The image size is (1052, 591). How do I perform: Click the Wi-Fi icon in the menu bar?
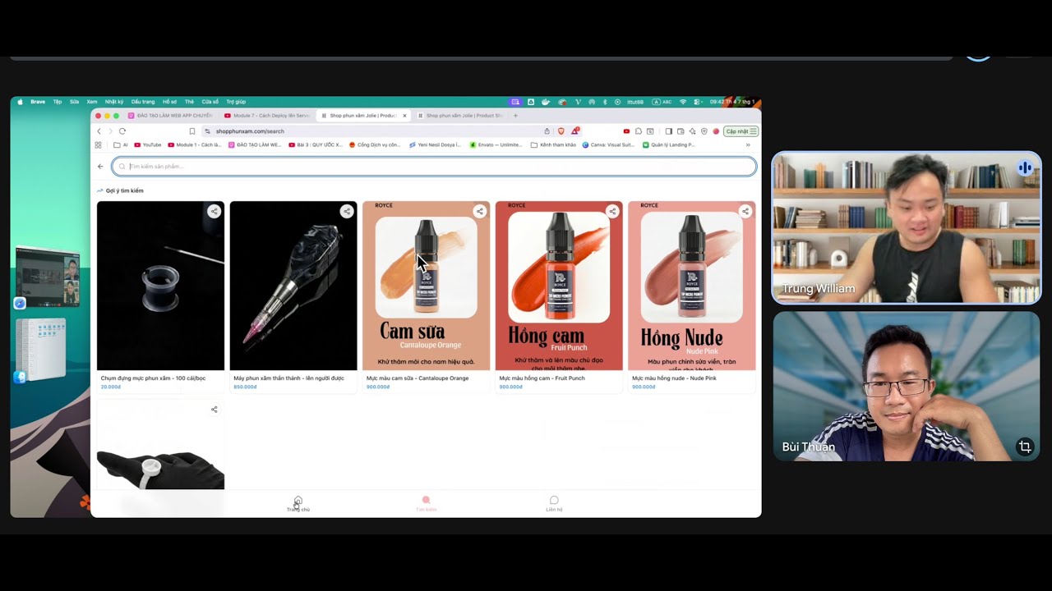(683, 102)
